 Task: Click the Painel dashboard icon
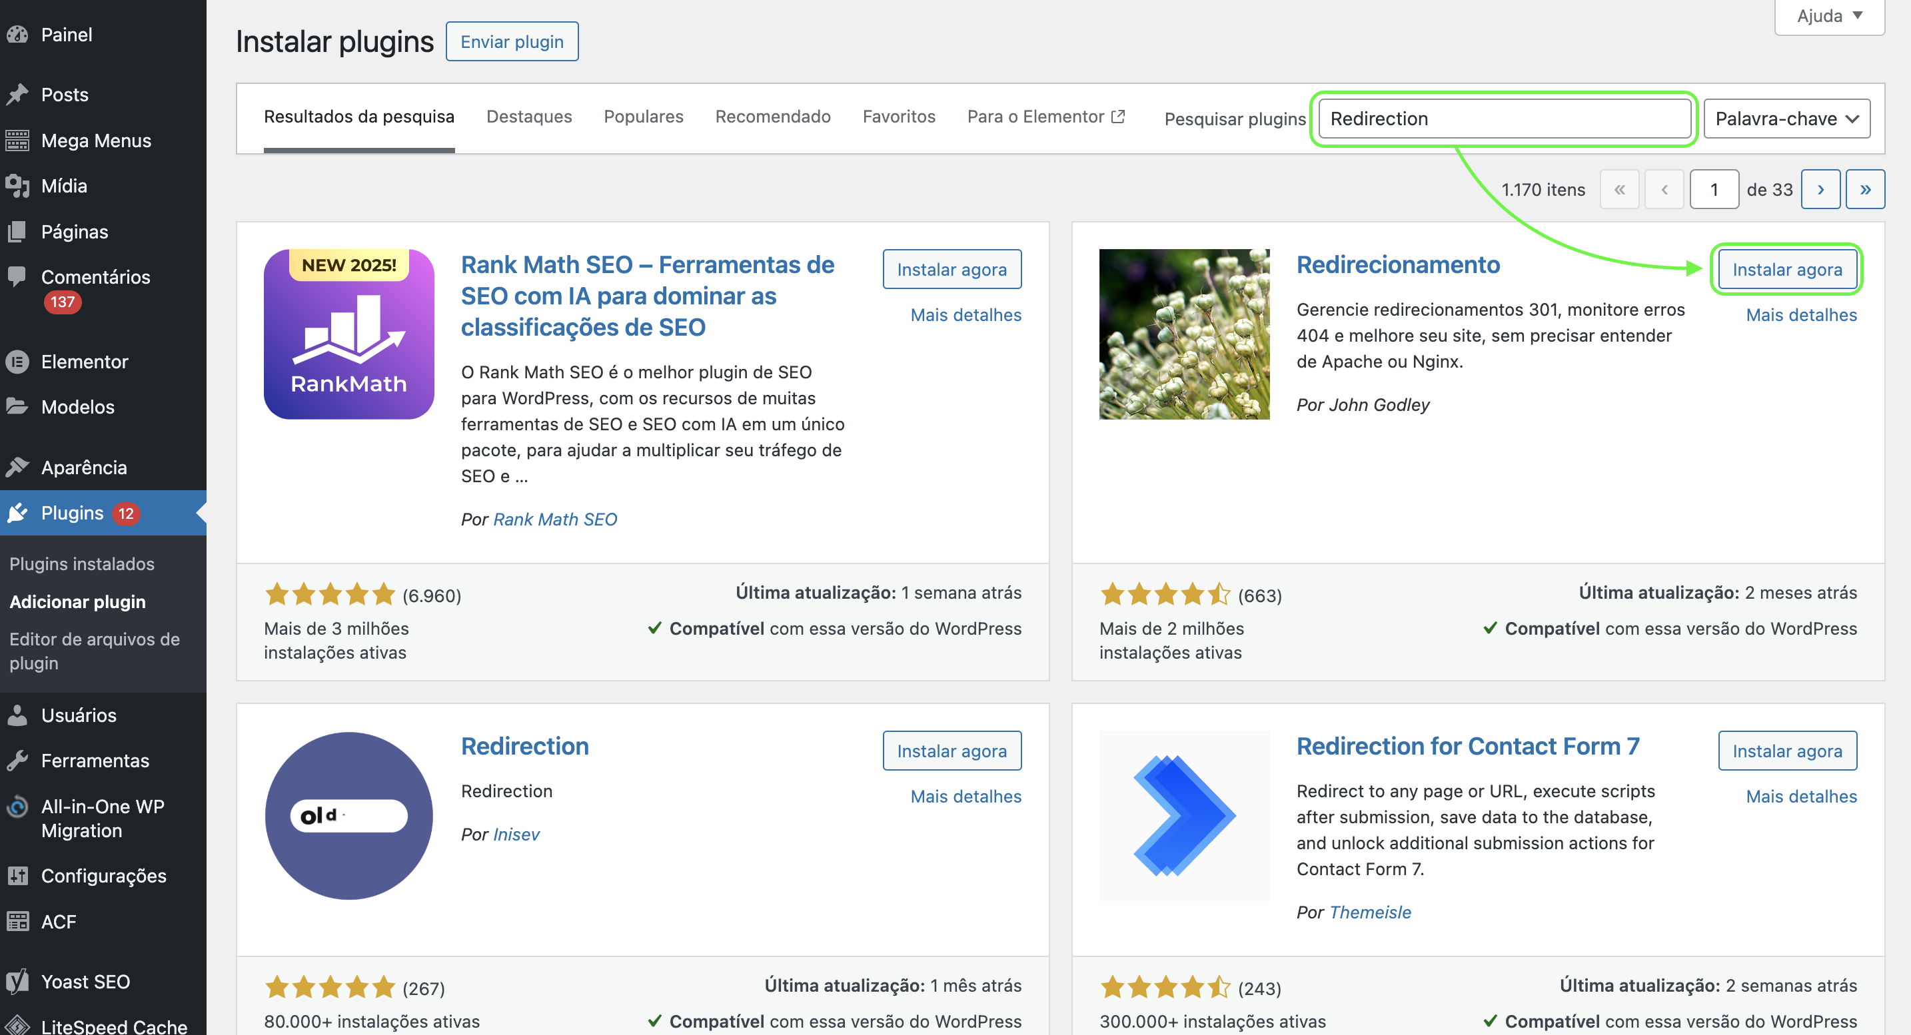[18, 34]
